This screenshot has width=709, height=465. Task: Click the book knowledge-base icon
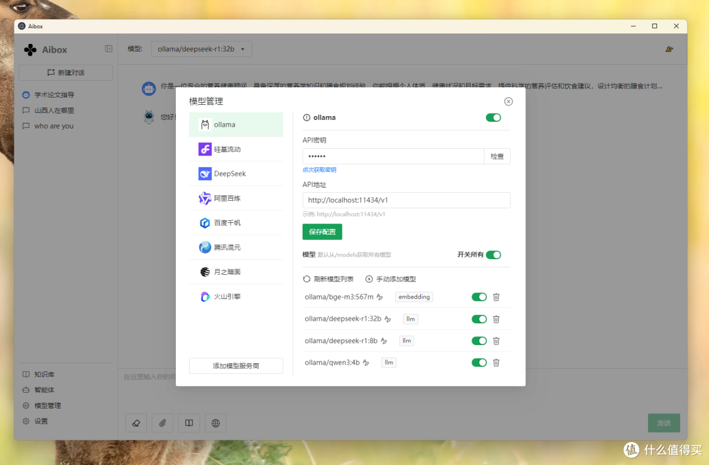click(x=189, y=423)
